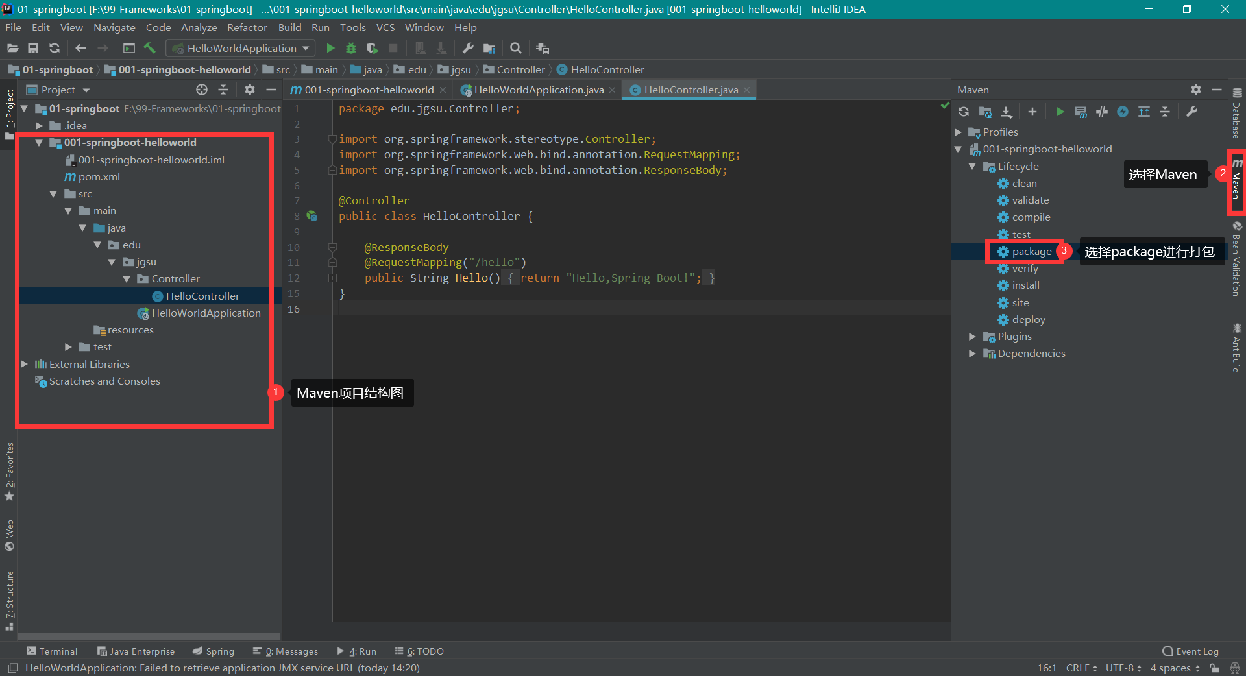Toggle Skip Tests mode in Maven panel
Viewport: 1246px width, 676px height.
tap(1123, 112)
